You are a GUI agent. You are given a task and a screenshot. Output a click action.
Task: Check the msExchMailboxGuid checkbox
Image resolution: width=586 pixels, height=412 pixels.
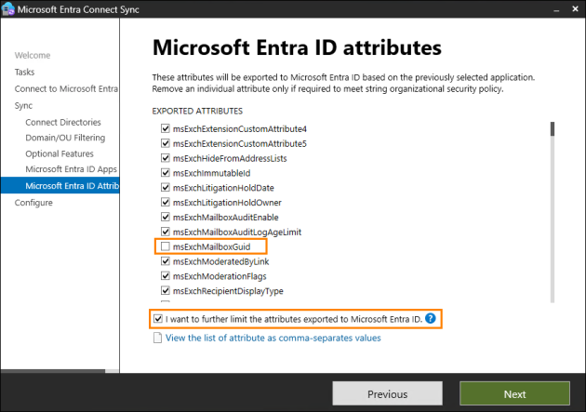click(166, 246)
